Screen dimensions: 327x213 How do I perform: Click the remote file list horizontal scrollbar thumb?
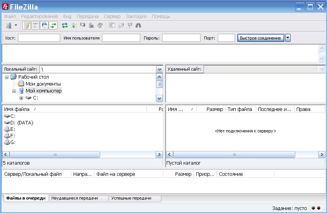(x=234, y=155)
